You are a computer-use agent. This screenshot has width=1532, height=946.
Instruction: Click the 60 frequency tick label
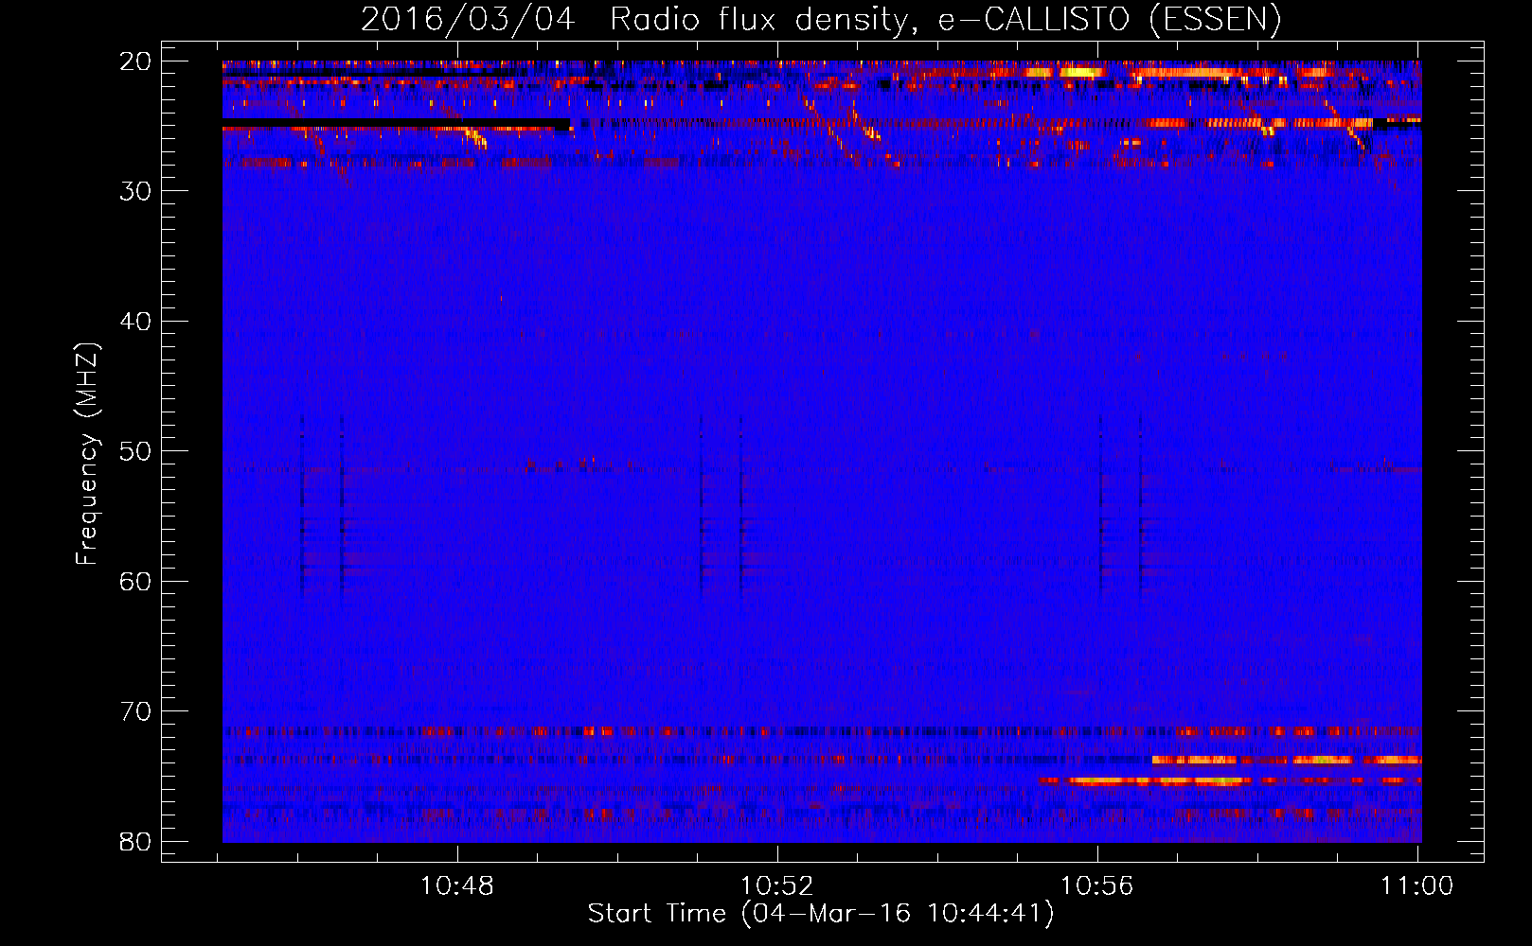[135, 581]
